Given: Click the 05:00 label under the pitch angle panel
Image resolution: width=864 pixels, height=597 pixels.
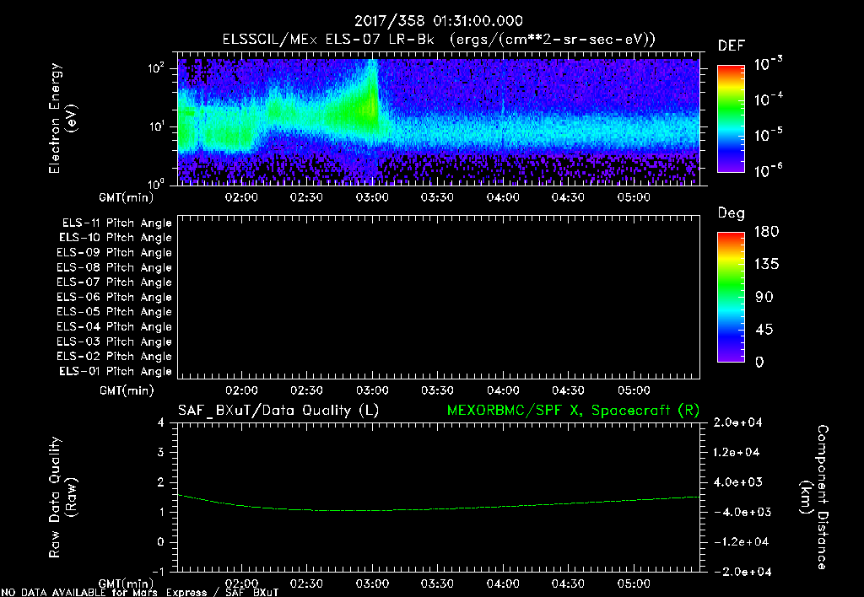Looking at the screenshot, I should pos(634,390).
